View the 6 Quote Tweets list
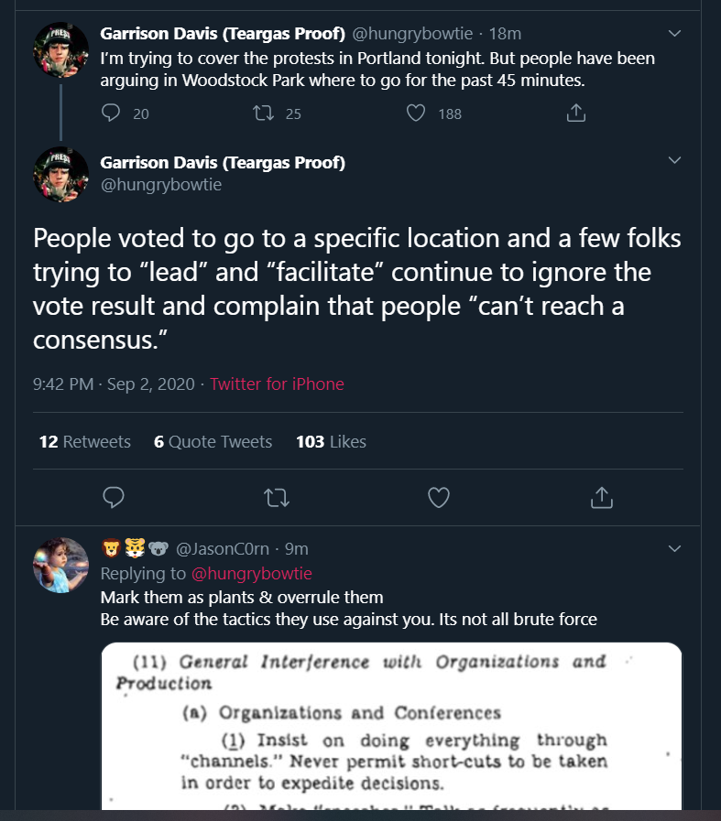The height and width of the screenshot is (821, 721). click(213, 442)
